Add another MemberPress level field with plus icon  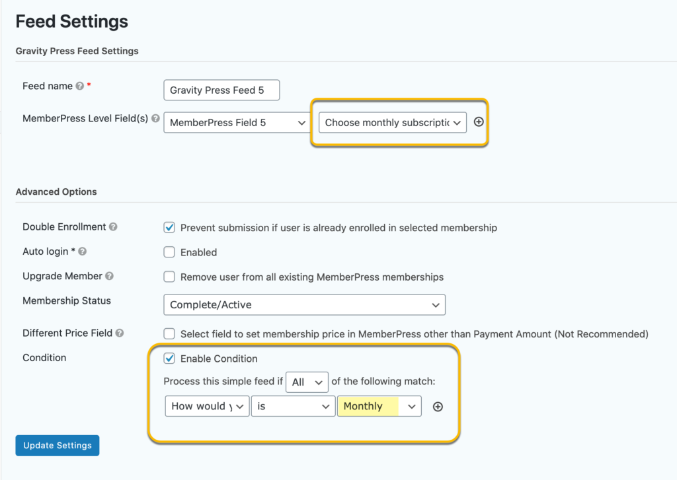click(x=479, y=122)
